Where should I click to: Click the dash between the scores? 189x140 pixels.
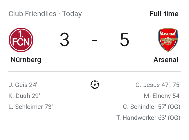pos(94,40)
